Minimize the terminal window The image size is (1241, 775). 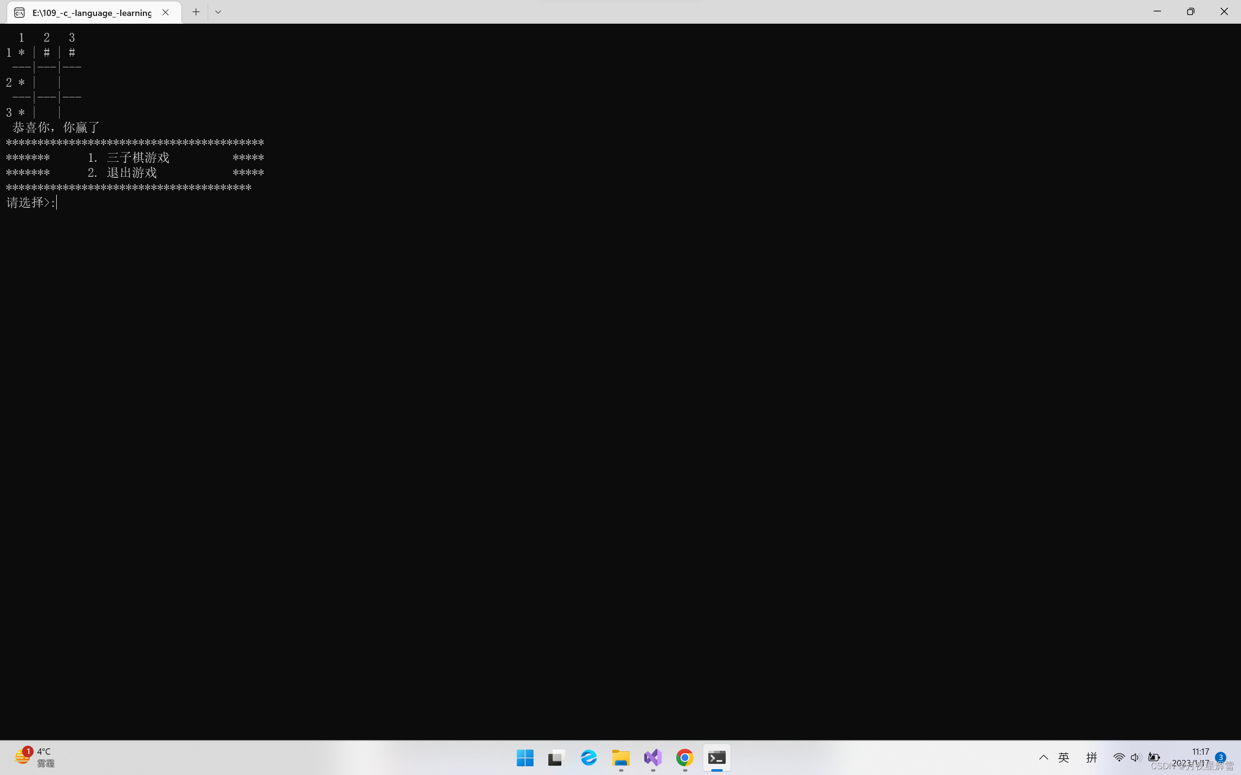[x=1157, y=11]
